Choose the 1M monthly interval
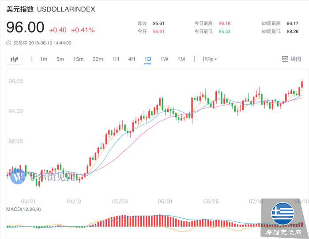Image resolution: width=309 pixels, height=239 pixels. pos(181,59)
